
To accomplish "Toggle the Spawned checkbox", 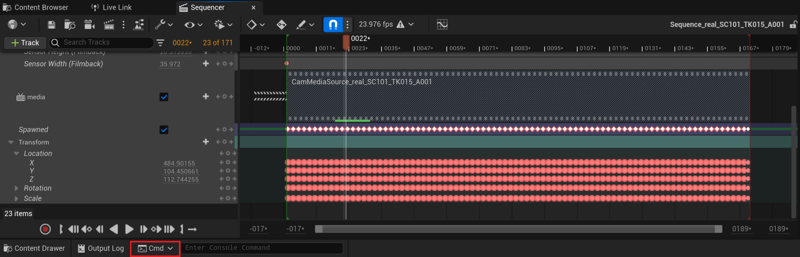I will click(x=164, y=129).
